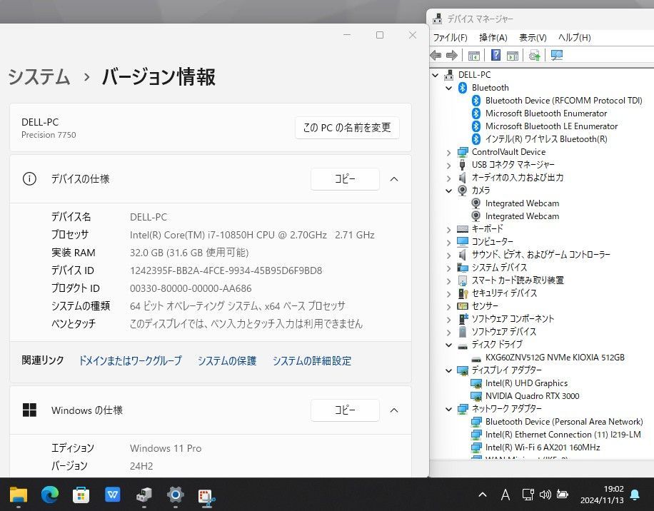Image resolution: width=654 pixels, height=511 pixels.
Task: Expand USB コネクタ マネージャー category
Action: 449,166
